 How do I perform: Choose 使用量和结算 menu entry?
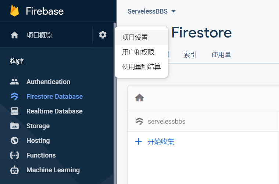(x=141, y=67)
